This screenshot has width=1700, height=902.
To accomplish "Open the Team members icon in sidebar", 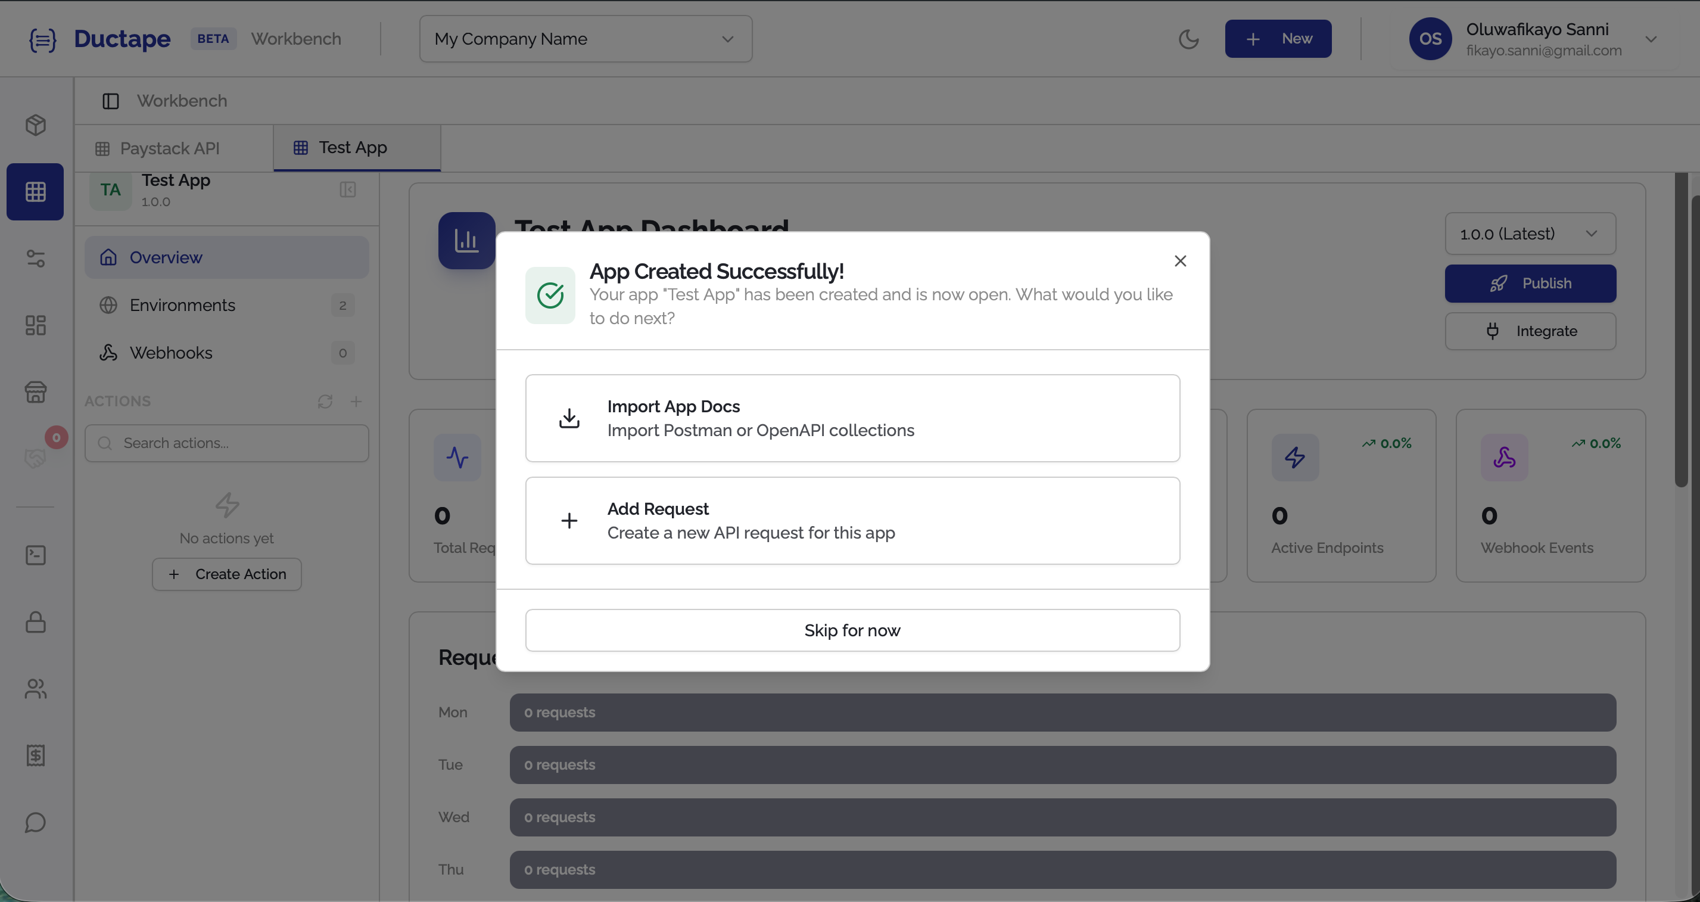I will (x=35, y=689).
